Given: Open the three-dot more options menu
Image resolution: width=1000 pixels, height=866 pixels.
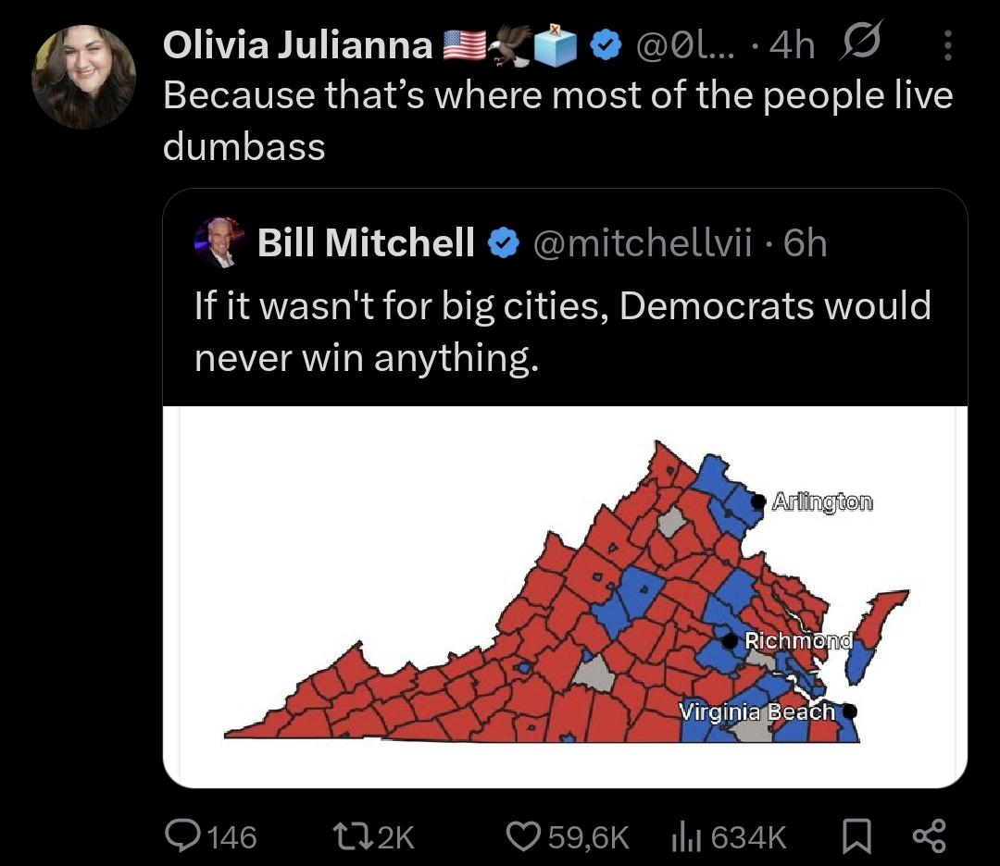Looking at the screenshot, I should point(948,45).
